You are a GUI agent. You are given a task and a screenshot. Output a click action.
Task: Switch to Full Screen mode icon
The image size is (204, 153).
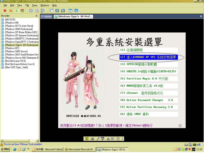[x=57, y=10]
